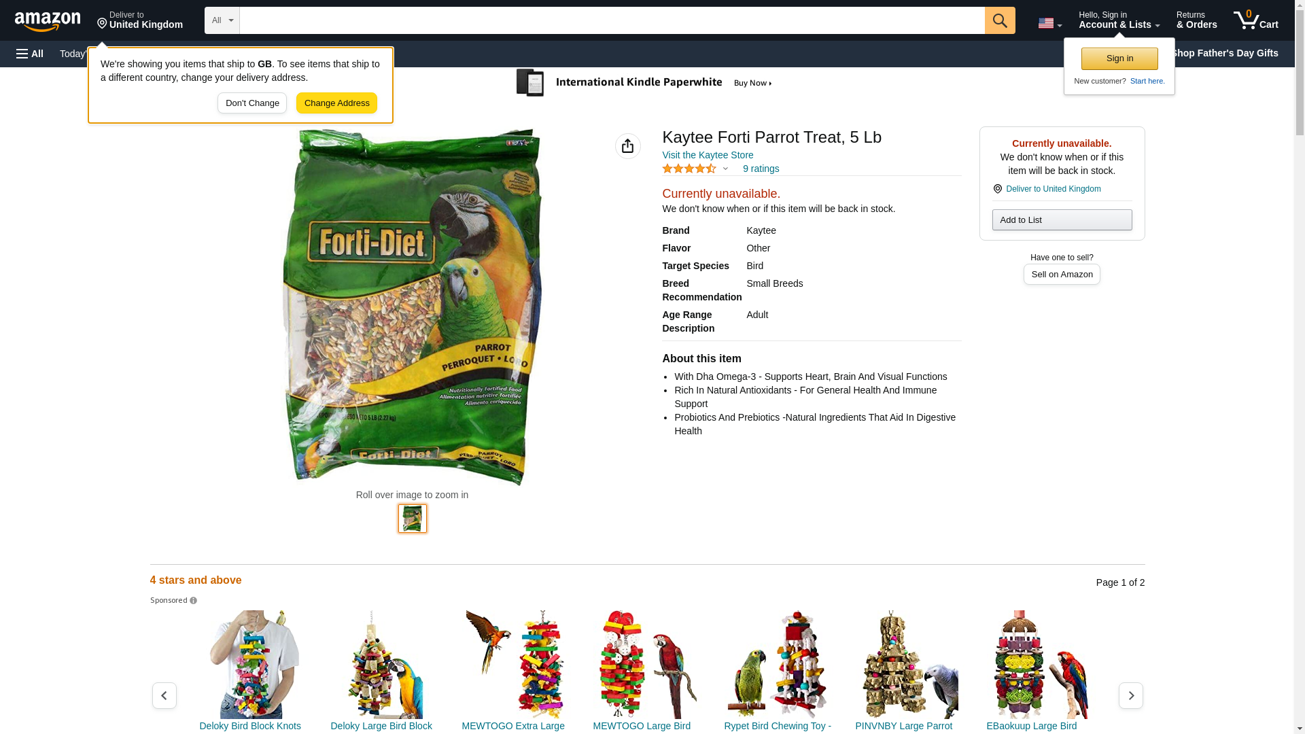Go to next carousel page arrow
Viewport: 1305px width, 734px height.
(1130, 695)
